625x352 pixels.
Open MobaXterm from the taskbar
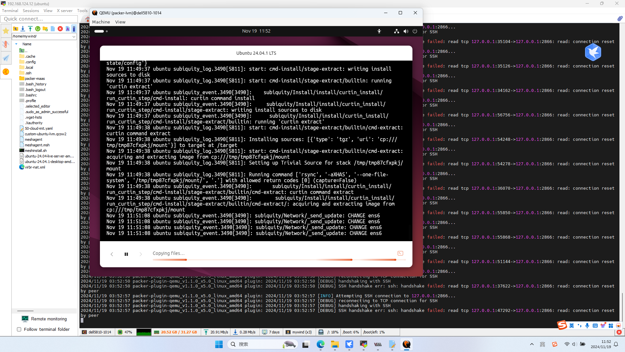point(364,344)
